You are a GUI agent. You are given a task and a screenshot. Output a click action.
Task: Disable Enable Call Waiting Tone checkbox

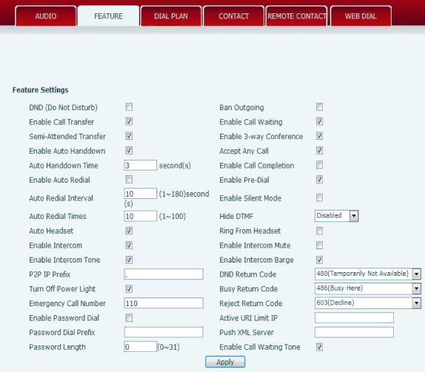(x=320, y=347)
